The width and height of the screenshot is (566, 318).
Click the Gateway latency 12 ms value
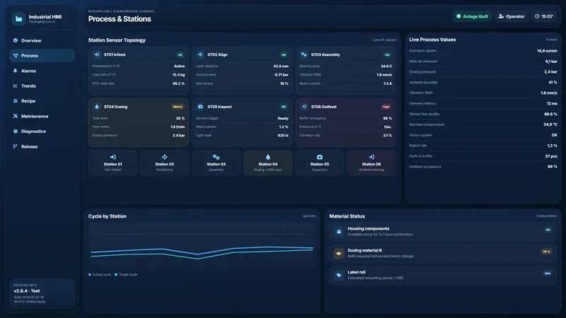pyautogui.click(x=552, y=103)
